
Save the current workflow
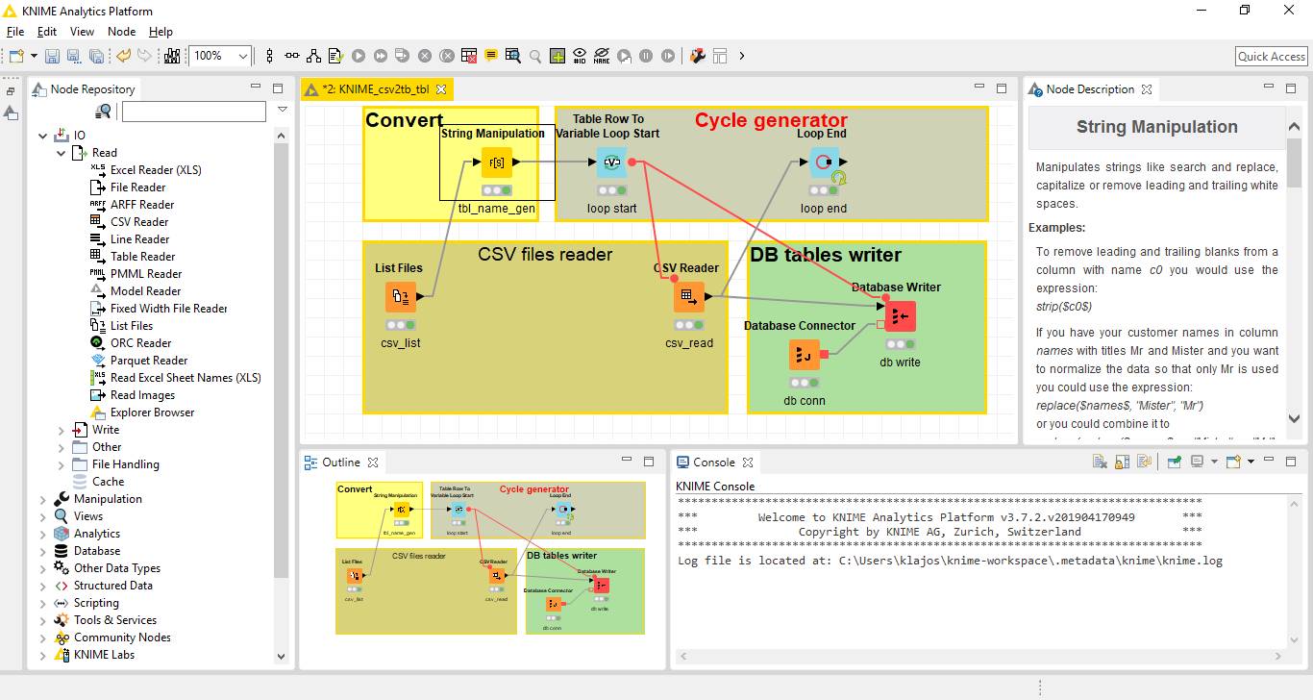[52, 56]
